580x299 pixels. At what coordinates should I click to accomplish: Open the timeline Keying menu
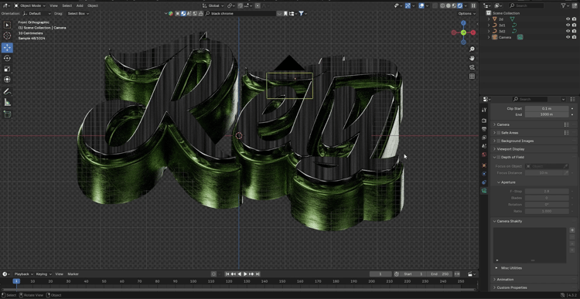pos(43,274)
